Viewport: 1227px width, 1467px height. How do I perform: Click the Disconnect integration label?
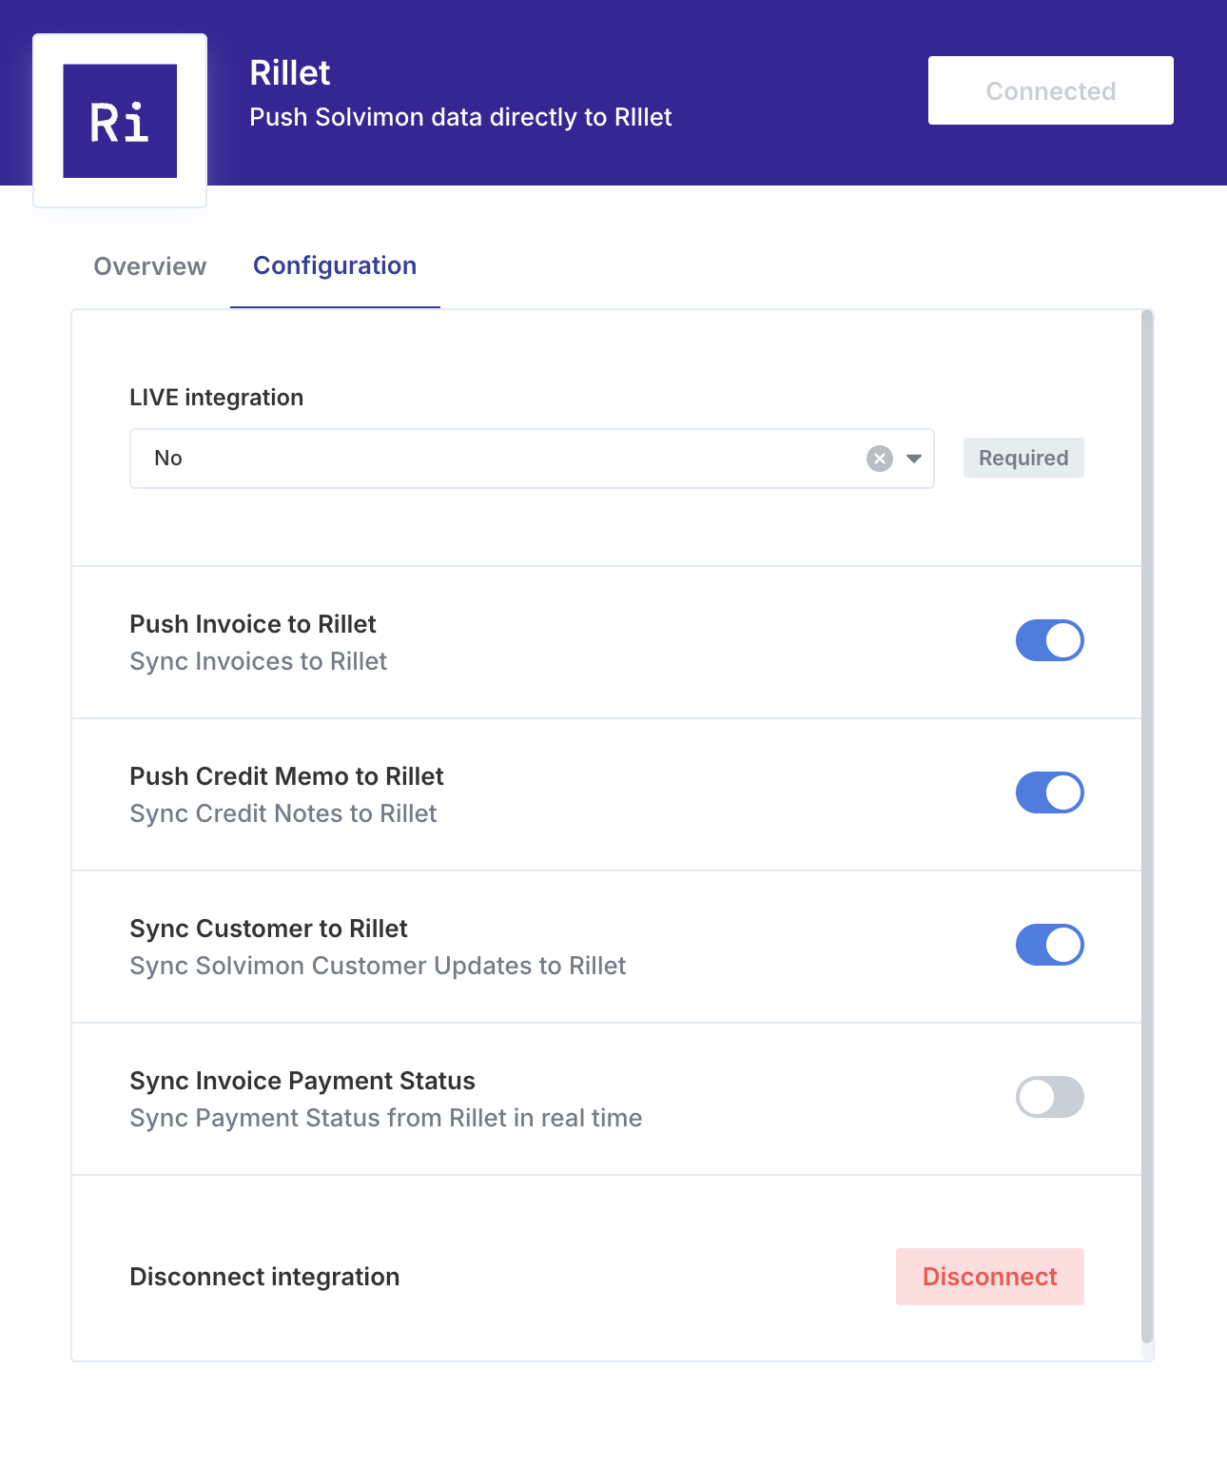264,1277
